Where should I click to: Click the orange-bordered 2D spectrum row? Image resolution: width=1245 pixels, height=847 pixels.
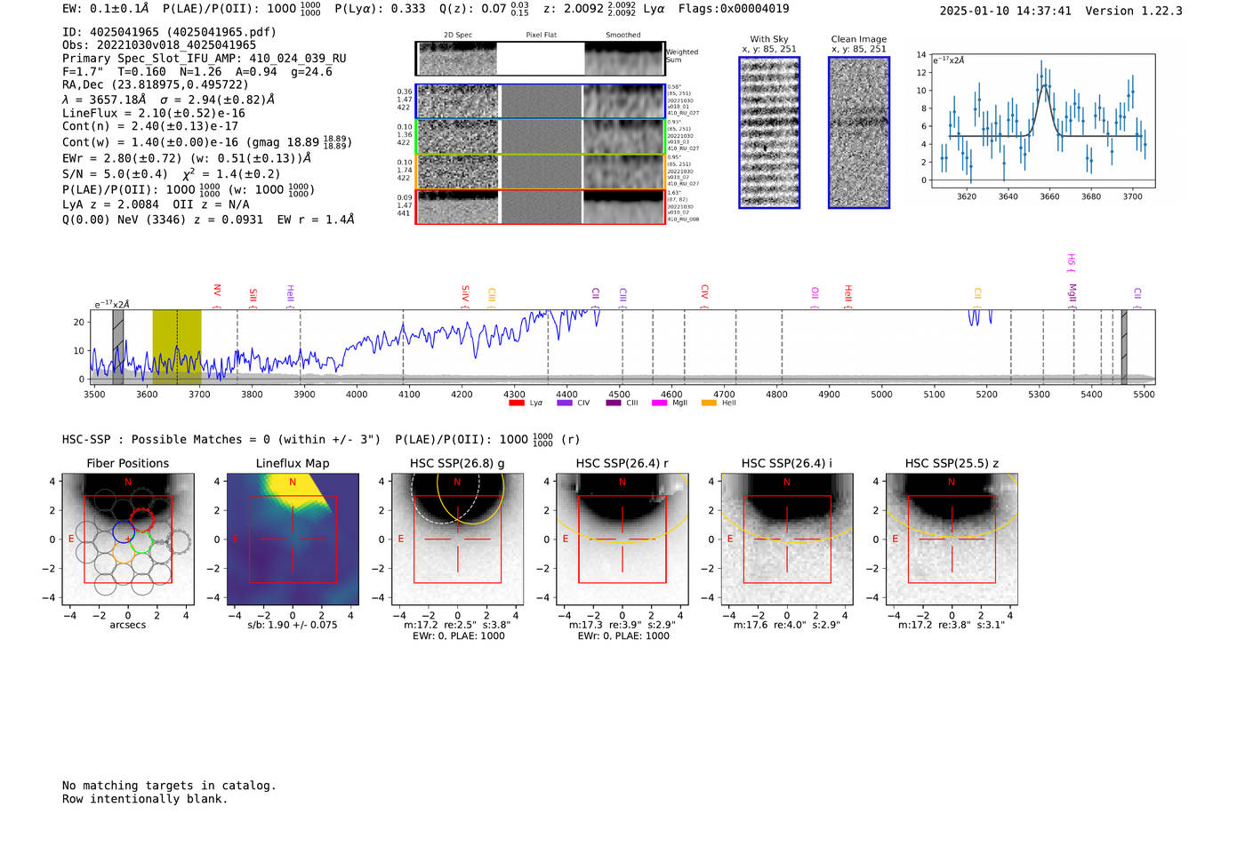(540, 172)
